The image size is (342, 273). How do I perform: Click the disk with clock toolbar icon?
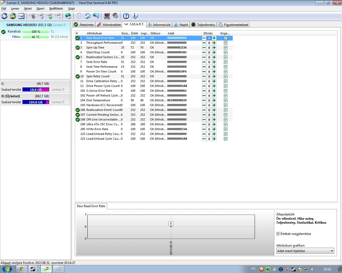[x=41, y=16]
